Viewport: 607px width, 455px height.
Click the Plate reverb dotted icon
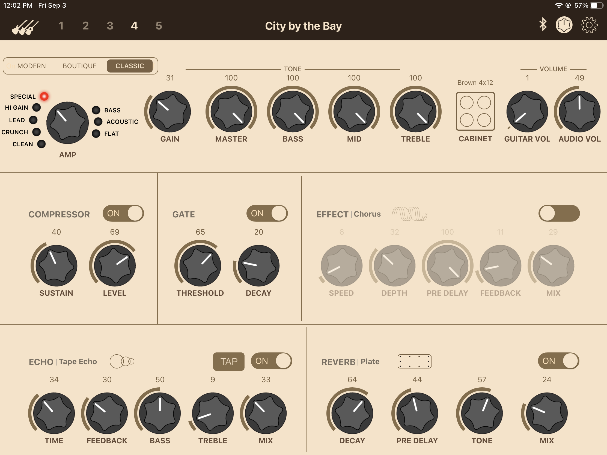coord(414,361)
